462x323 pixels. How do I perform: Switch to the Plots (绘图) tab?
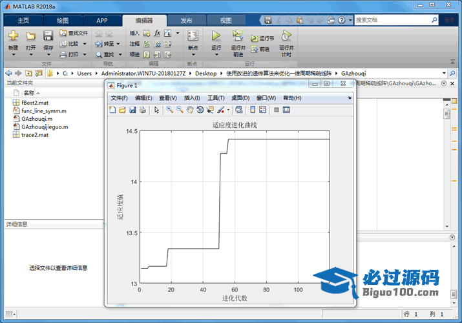click(63, 20)
